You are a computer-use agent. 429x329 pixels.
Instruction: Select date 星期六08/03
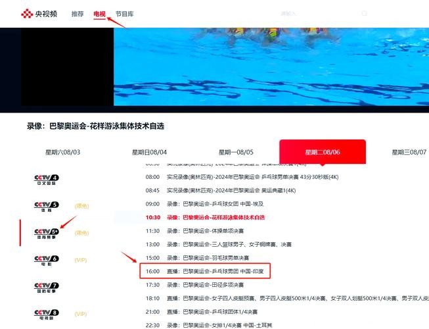pos(62,152)
